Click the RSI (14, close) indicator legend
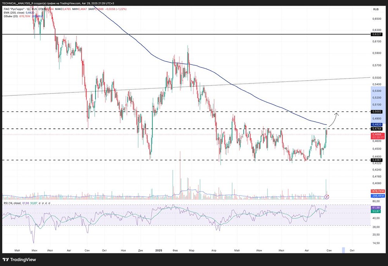This screenshot has width=388, height=266. point(12,203)
